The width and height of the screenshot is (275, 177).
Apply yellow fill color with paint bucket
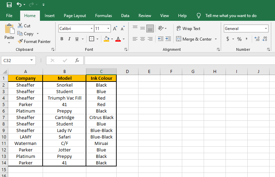pos(106,39)
